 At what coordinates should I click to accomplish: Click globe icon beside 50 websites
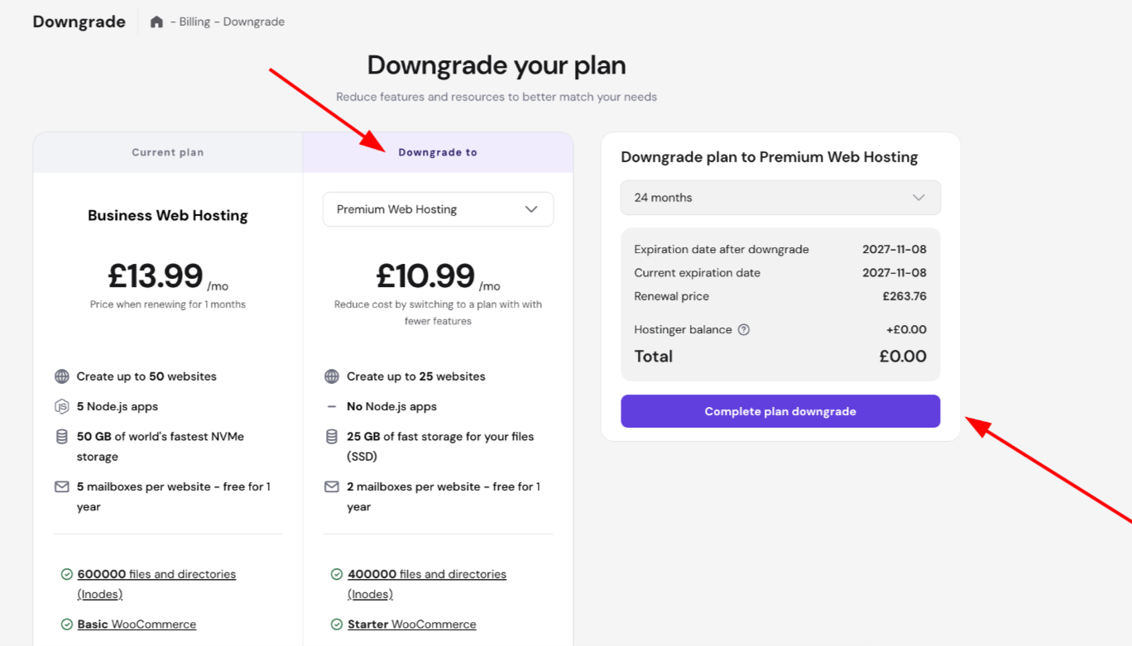62,376
